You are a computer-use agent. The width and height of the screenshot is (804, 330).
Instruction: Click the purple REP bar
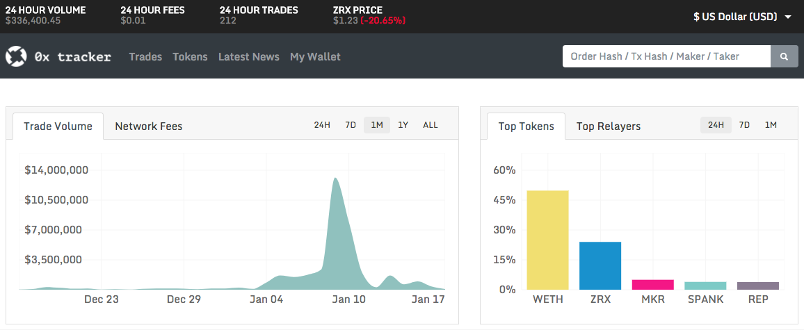[758, 286]
